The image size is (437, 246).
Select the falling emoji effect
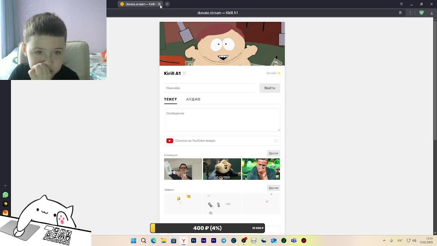coord(183,204)
